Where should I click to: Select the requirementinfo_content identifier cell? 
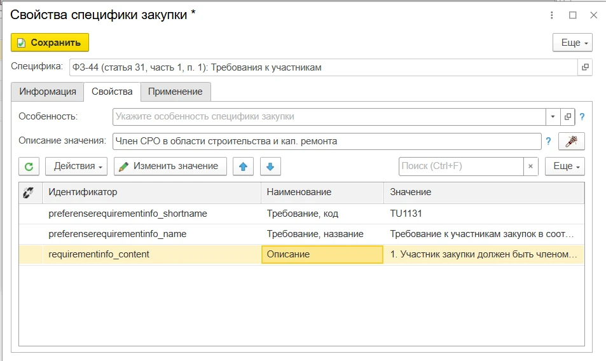pyautogui.click(x=152, y=254)
